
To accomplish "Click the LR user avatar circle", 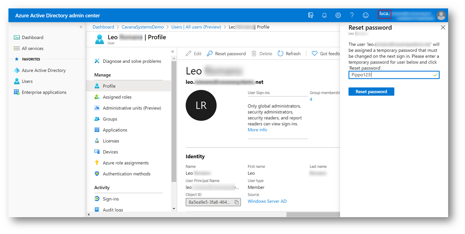I will coord(201,105).
